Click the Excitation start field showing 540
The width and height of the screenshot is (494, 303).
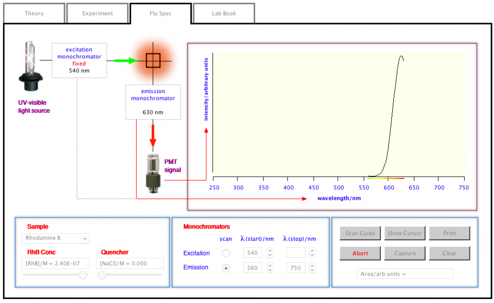[253, 253]
